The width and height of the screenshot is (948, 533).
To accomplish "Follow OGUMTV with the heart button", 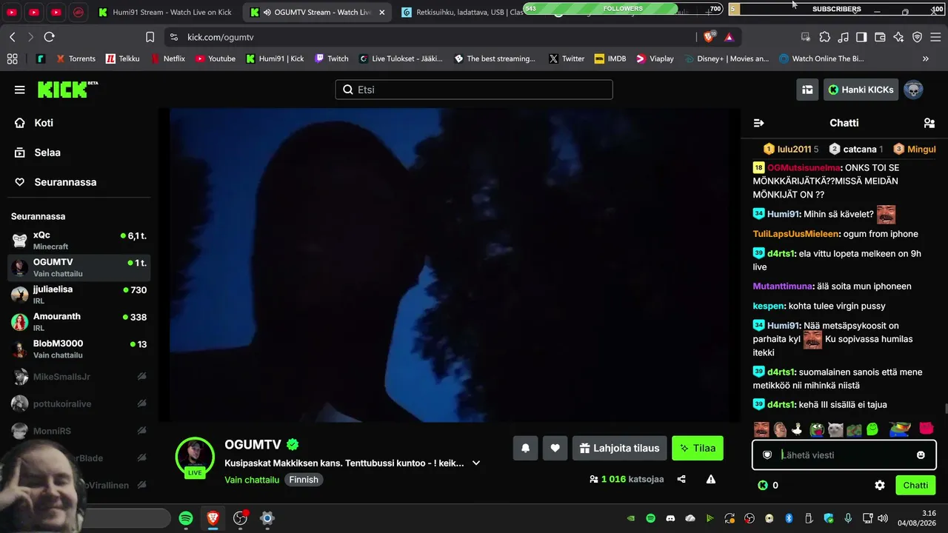I will point(555,448).
